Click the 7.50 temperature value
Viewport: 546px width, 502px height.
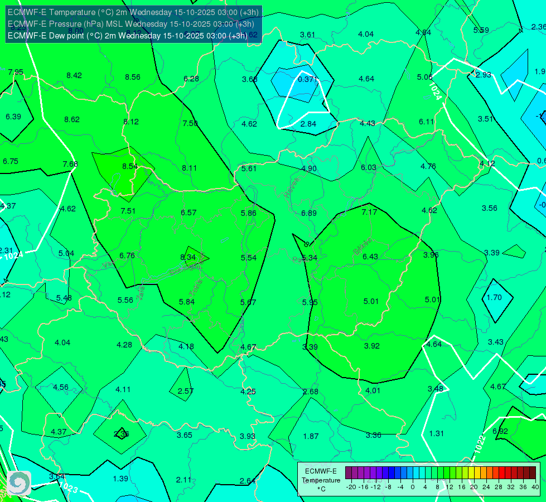(190, 123)
